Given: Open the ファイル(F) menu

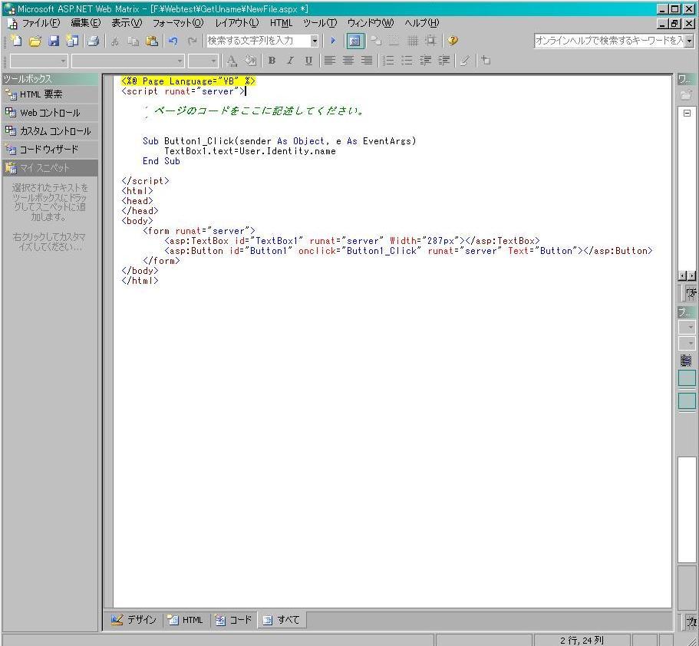Looking at the screenshot, I should tap(41, 23).
